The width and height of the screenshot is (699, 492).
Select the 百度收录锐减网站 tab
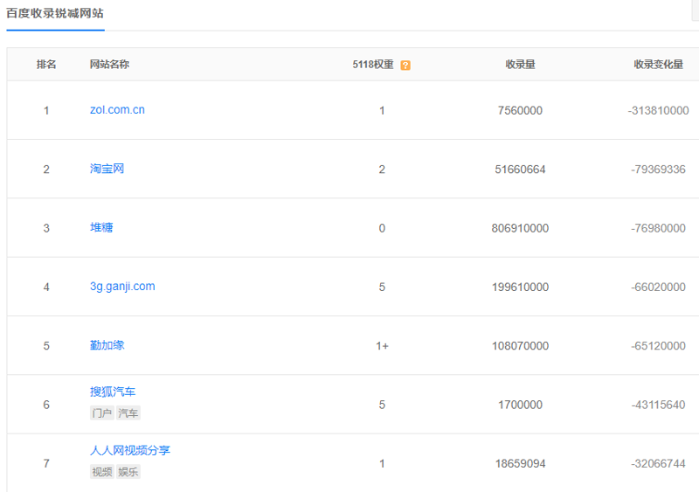click(55, 13)
